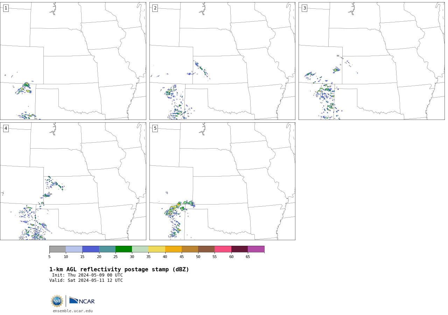Click the member number 1 label box
The height and width of the screenshot is (315, 448).
6,8
